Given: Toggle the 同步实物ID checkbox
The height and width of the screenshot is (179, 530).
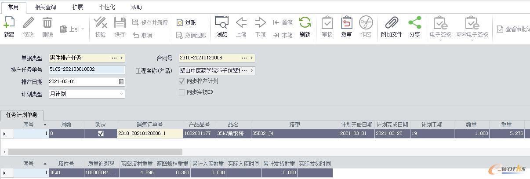Looking at the screenshot, I should [182, 92].
